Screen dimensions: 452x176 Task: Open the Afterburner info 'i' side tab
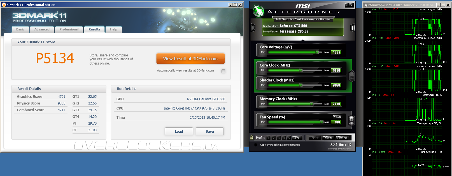click(x=353, y=28)
